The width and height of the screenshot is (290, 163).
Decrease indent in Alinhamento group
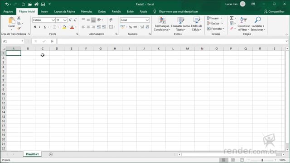[99, 27]
